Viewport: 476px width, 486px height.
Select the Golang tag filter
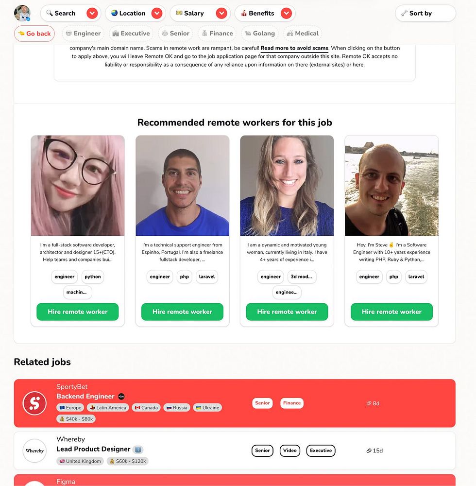coord(260,34)
